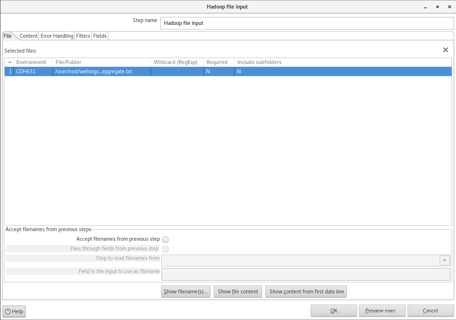The image size is (456, 320).
Task: Click the Environment column header
Action: (x=33, y=62)
